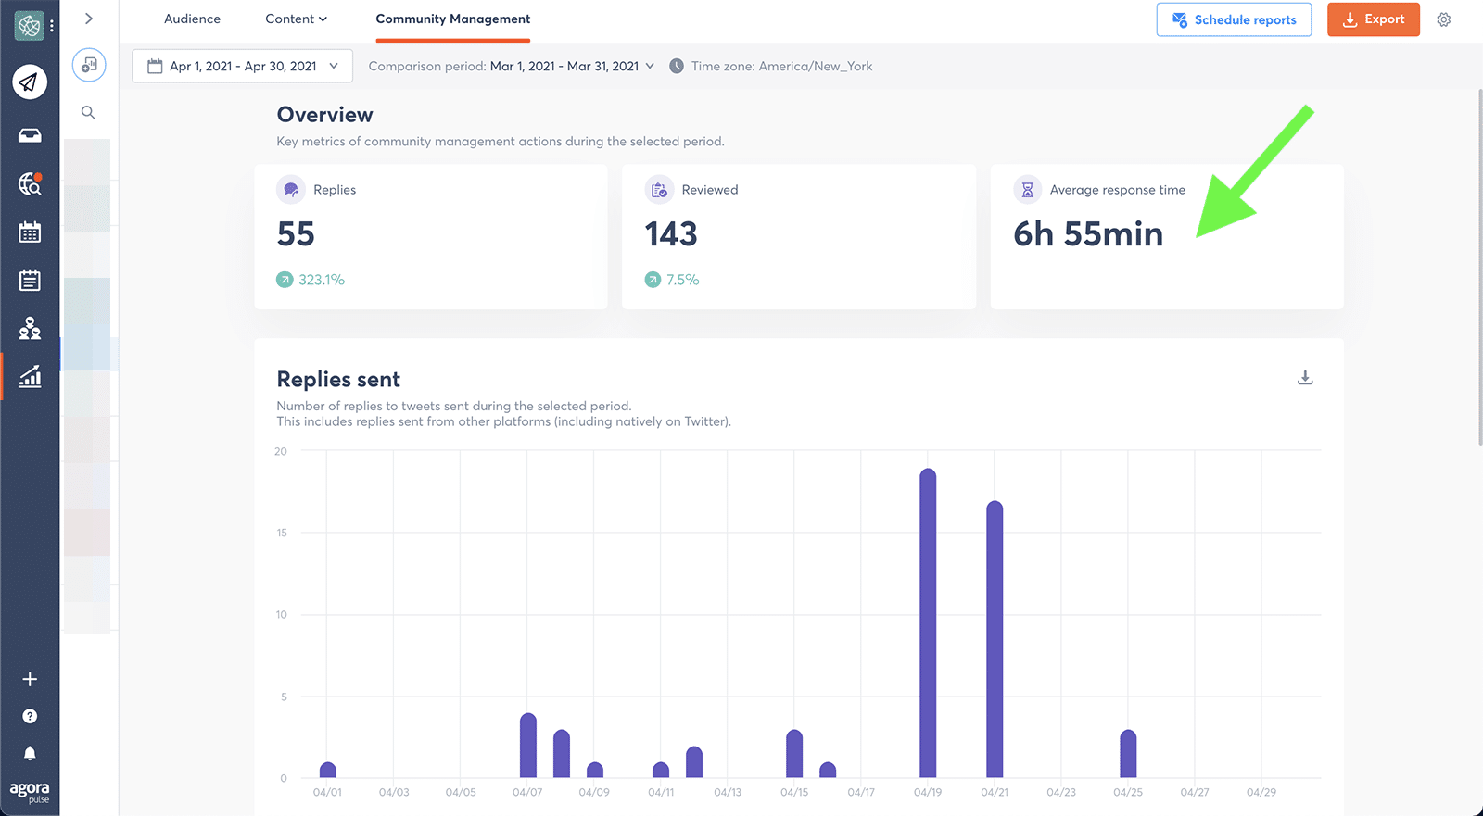Open the listening globe search icon
This screenshot has height=816, width=1483.
click(x=30, y=183)
